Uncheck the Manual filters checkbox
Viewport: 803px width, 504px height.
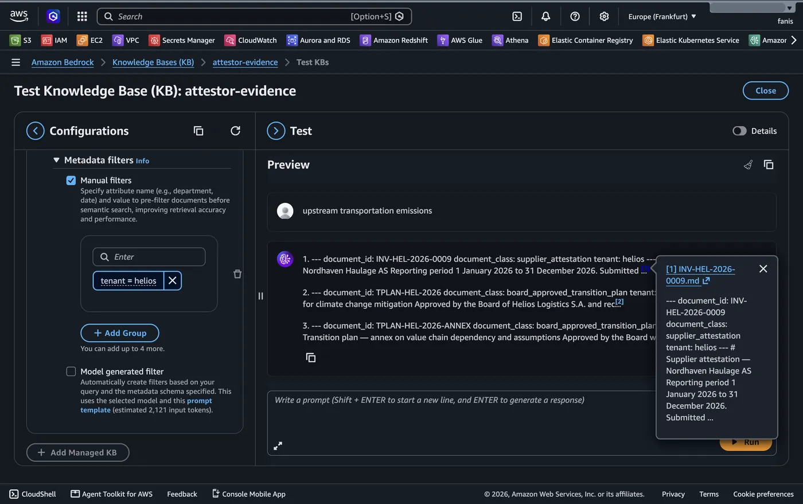71,181
